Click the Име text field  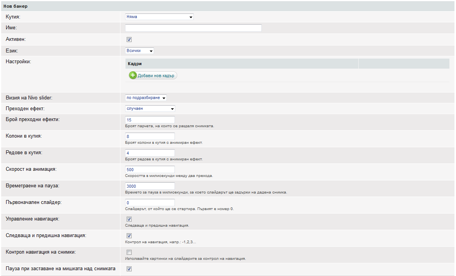193,28
